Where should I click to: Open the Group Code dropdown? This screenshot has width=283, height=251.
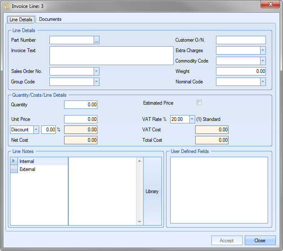click(97, 82)
